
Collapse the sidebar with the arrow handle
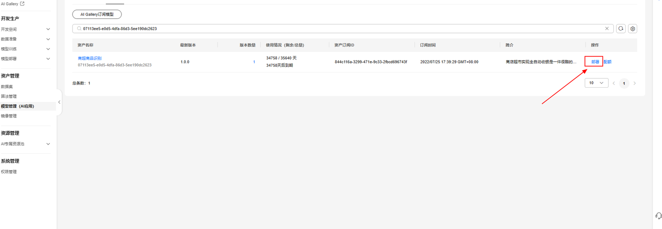[59, 102]
